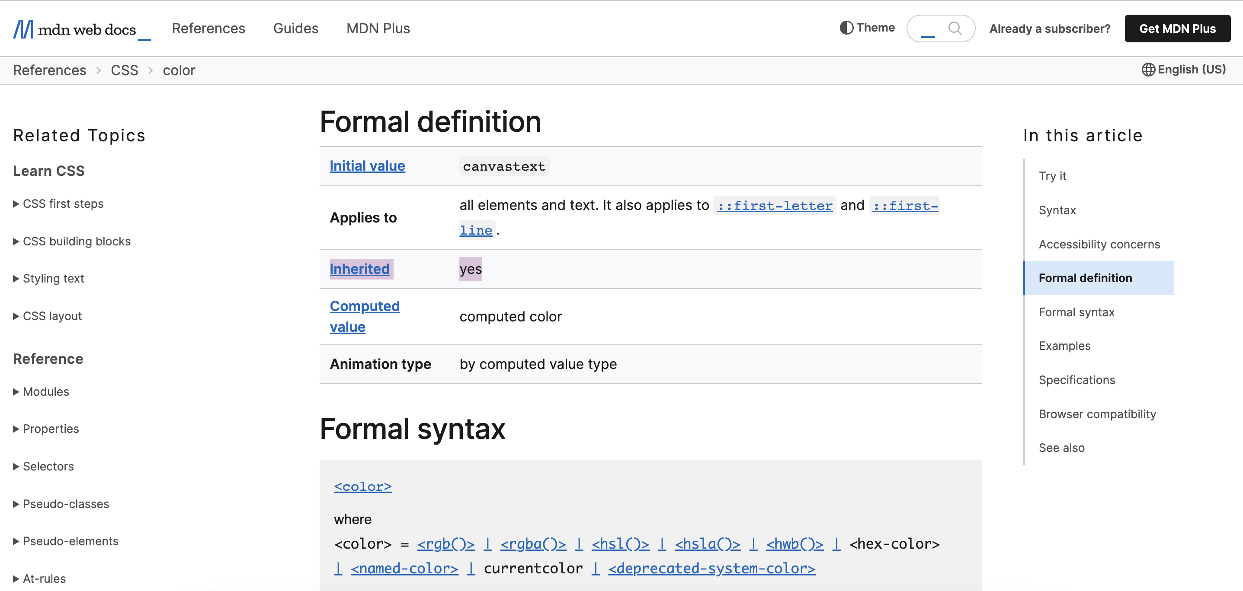Open the References menu in the header
Screen dimensions: 1243x591
click(208, 29)
